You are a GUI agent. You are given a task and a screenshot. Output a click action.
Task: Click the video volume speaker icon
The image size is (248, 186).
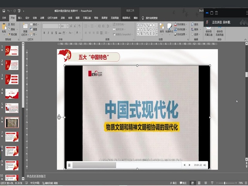pos(200,165)
